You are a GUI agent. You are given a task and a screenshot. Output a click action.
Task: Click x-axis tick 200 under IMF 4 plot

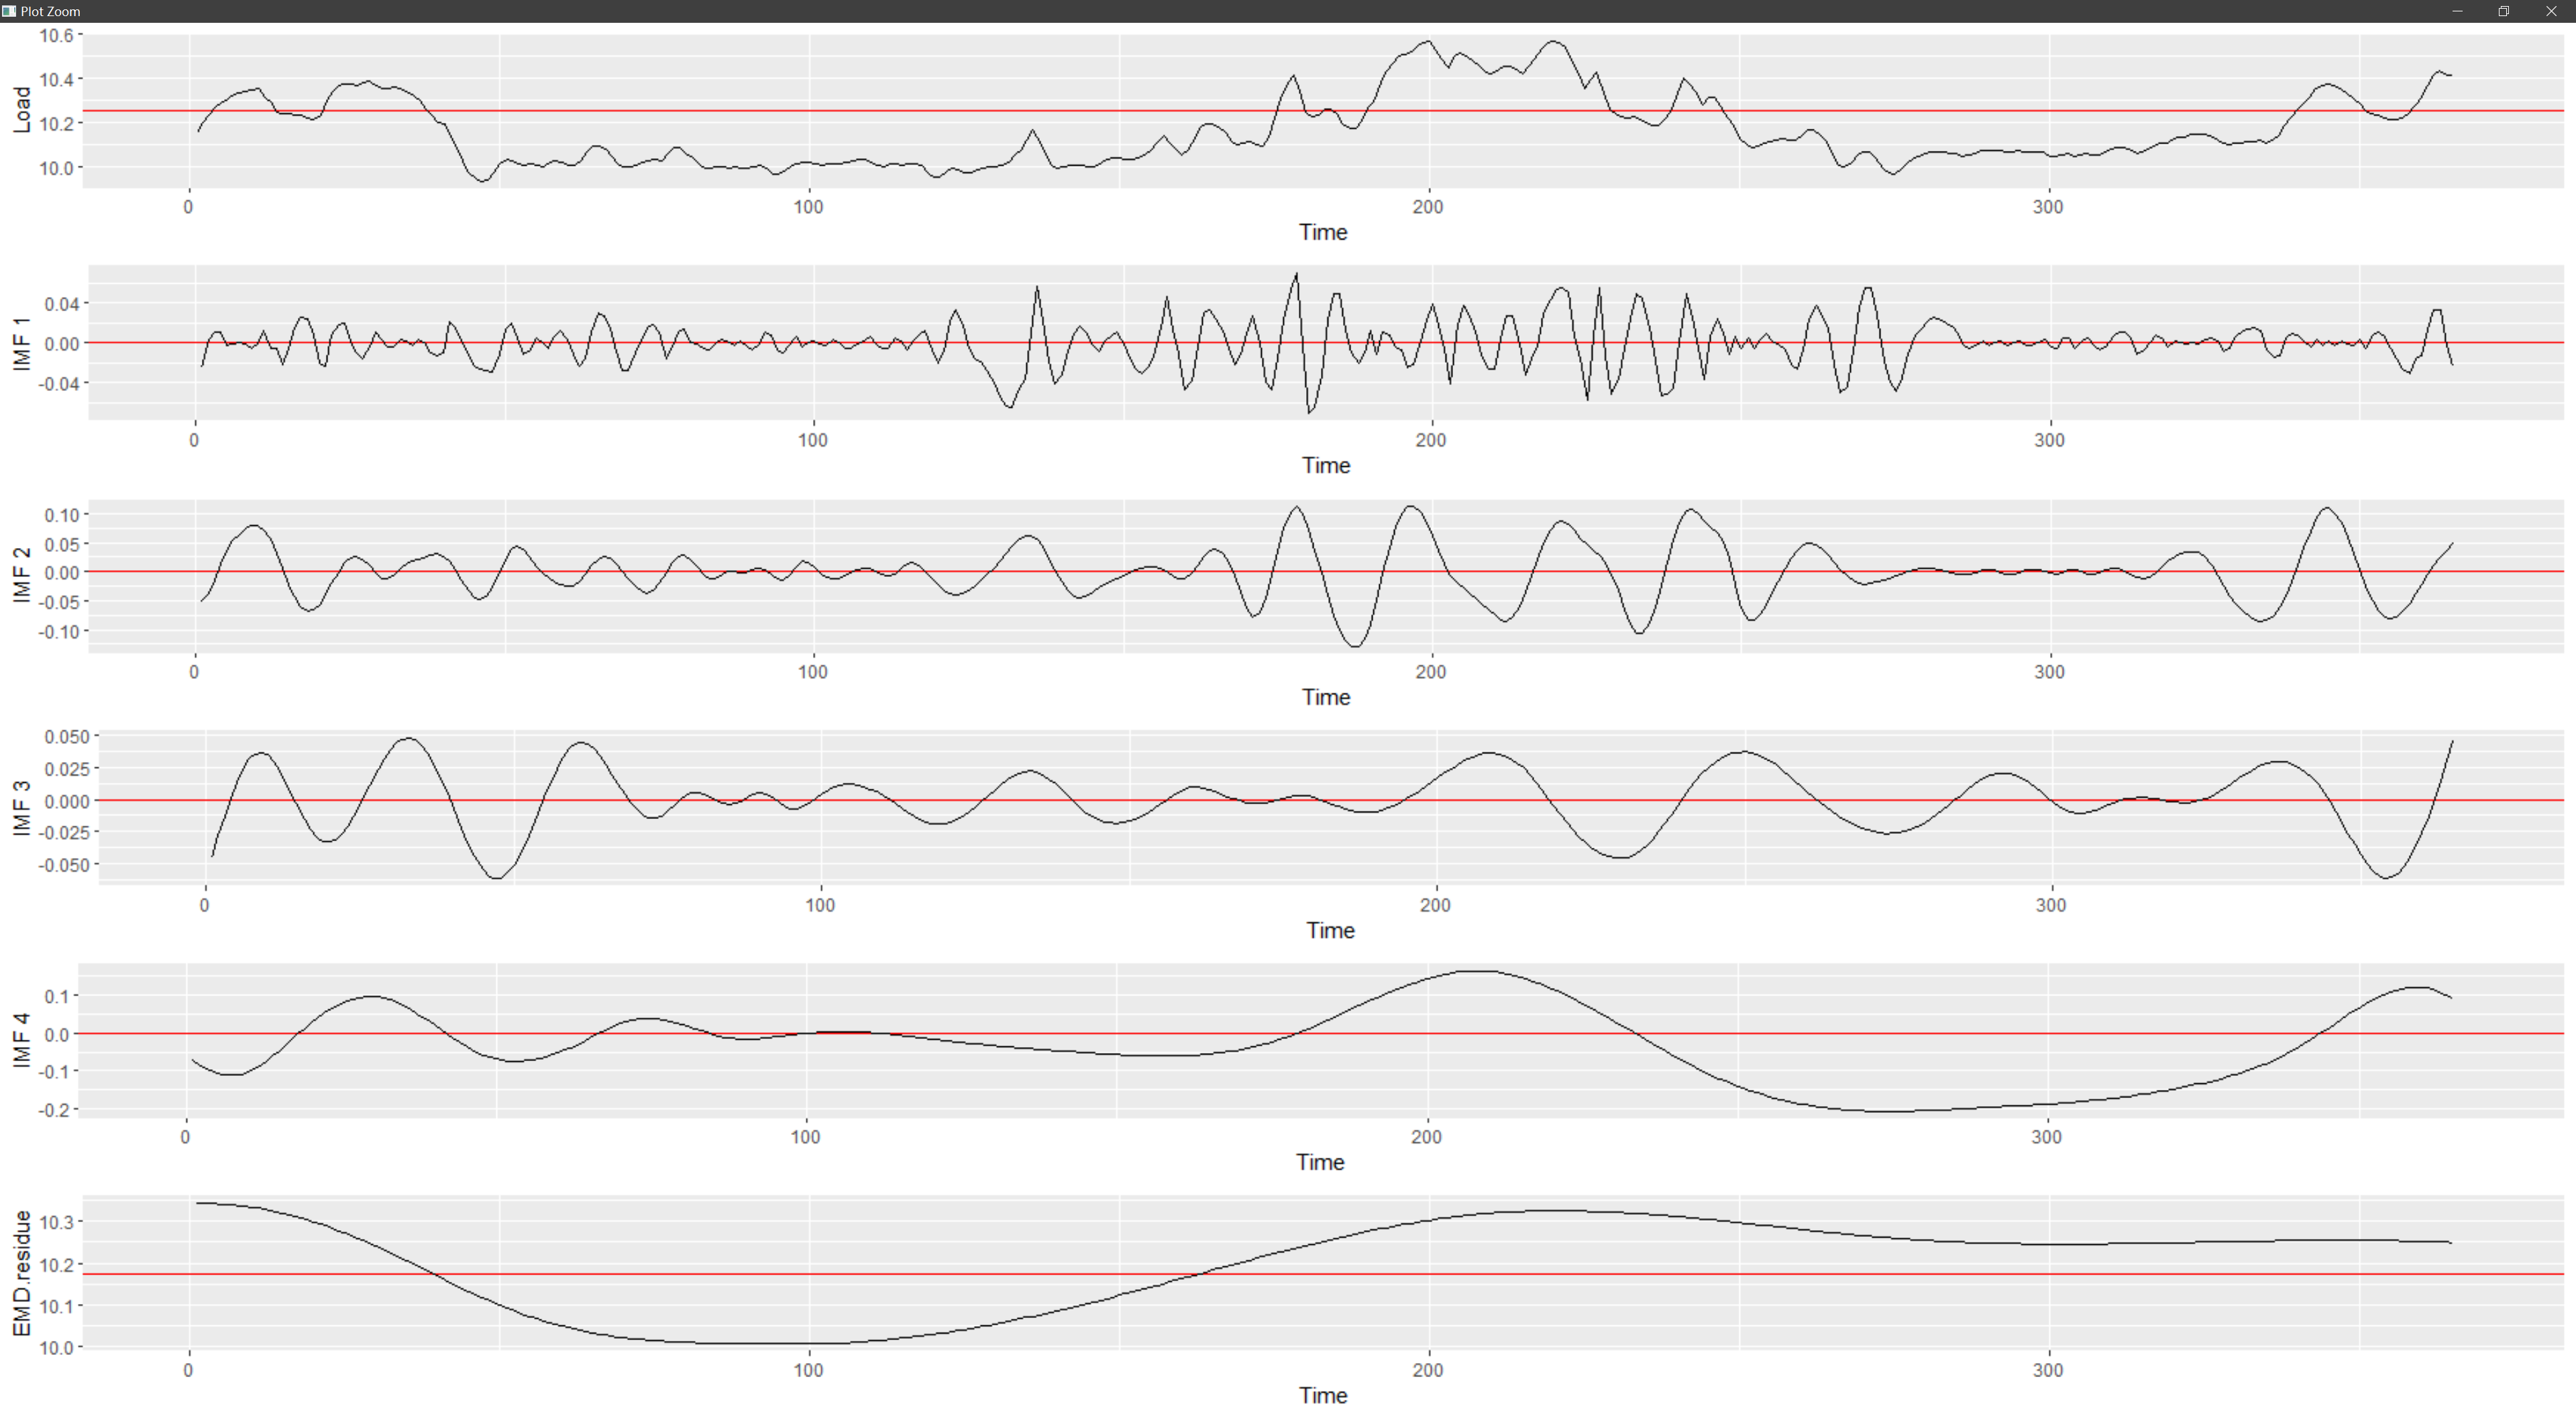coord(1427,1137)
